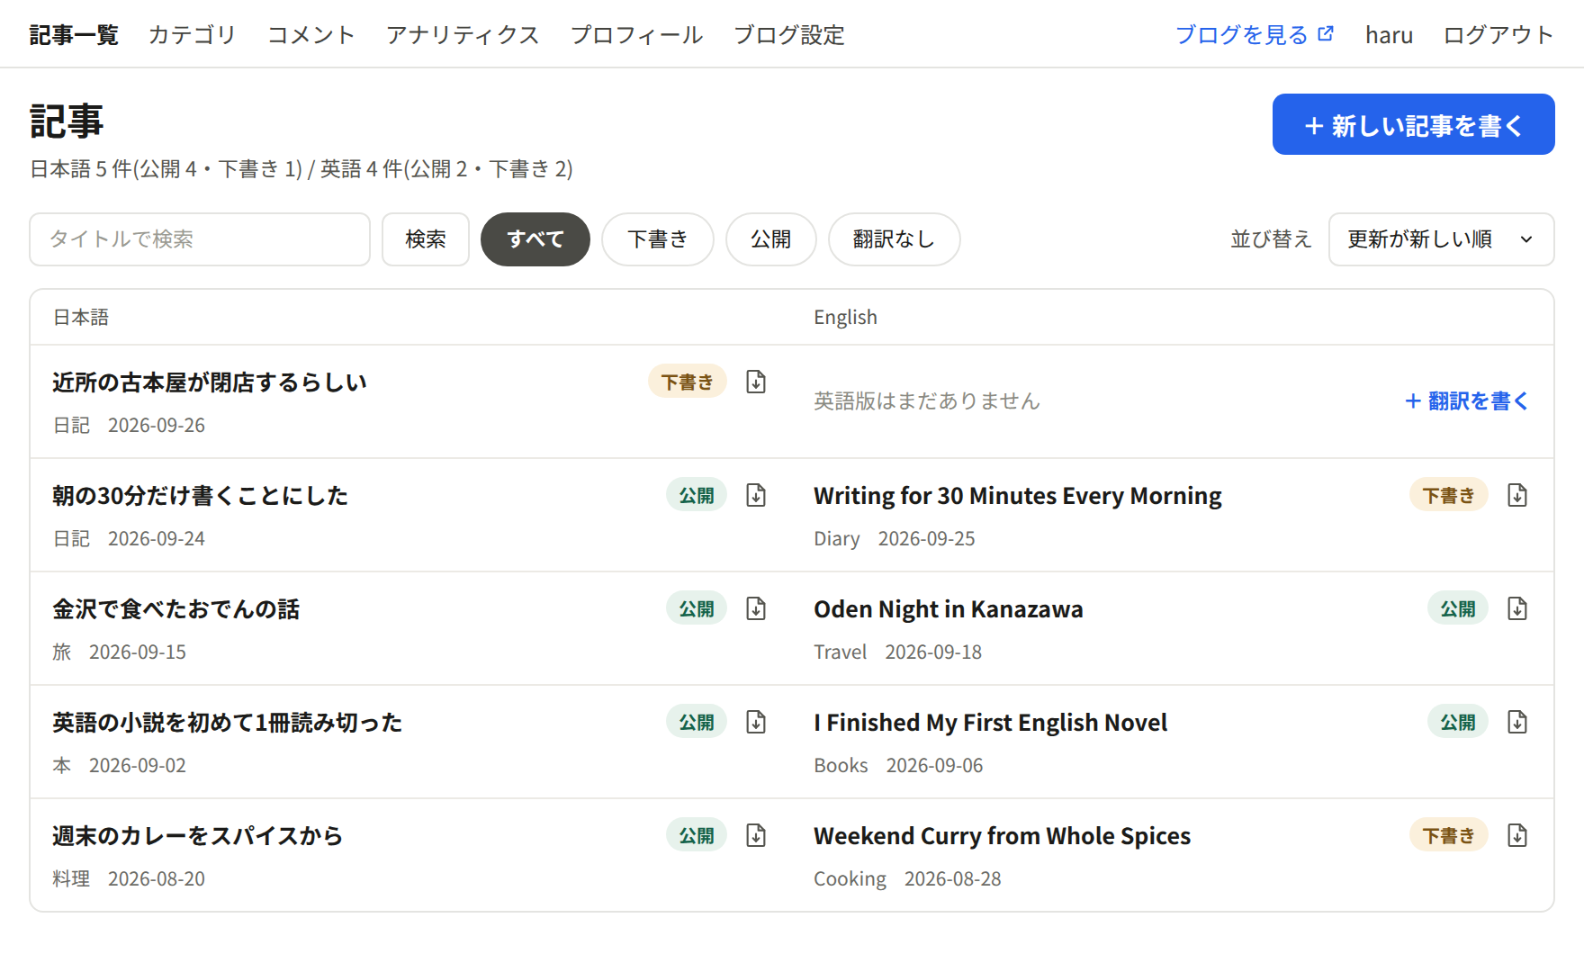Open article 週末のカレーをスパイスから
This screenshot has height=954, width=1584.
point(198,836)
